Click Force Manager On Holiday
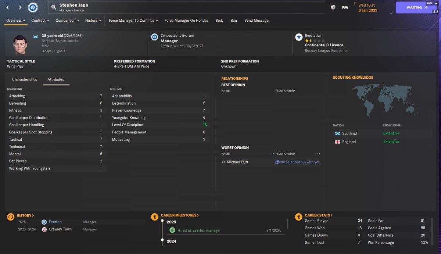The height and width of the screenshot is (254, 441). (186, 21)
